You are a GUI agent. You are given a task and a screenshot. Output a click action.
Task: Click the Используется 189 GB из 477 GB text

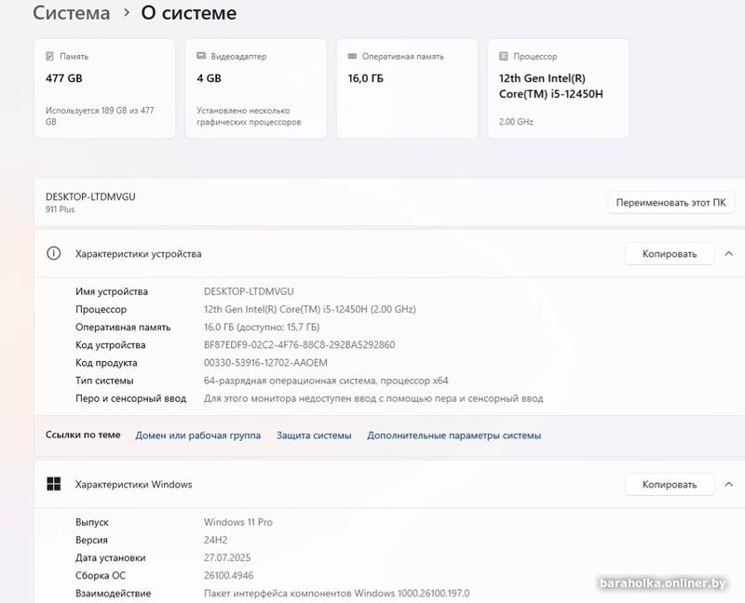point(100,115)
